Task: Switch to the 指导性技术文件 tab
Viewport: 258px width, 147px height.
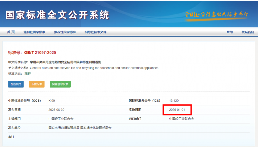Action: tap(95, 32)
